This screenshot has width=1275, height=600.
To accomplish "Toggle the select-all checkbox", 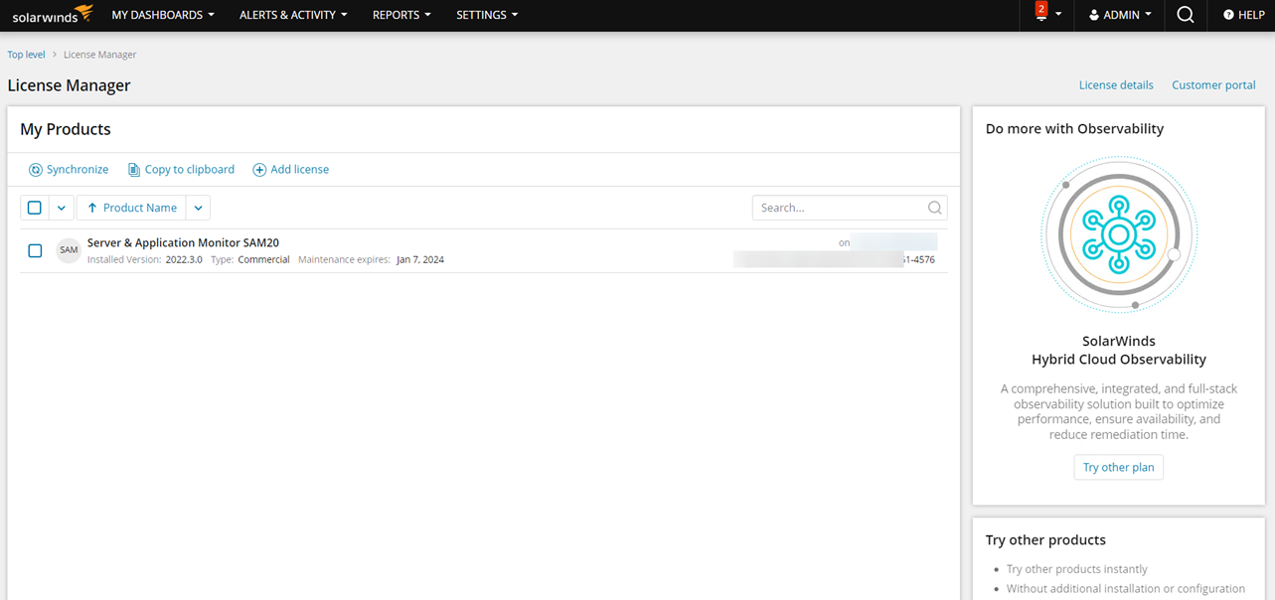I will [x=35, y=208].
